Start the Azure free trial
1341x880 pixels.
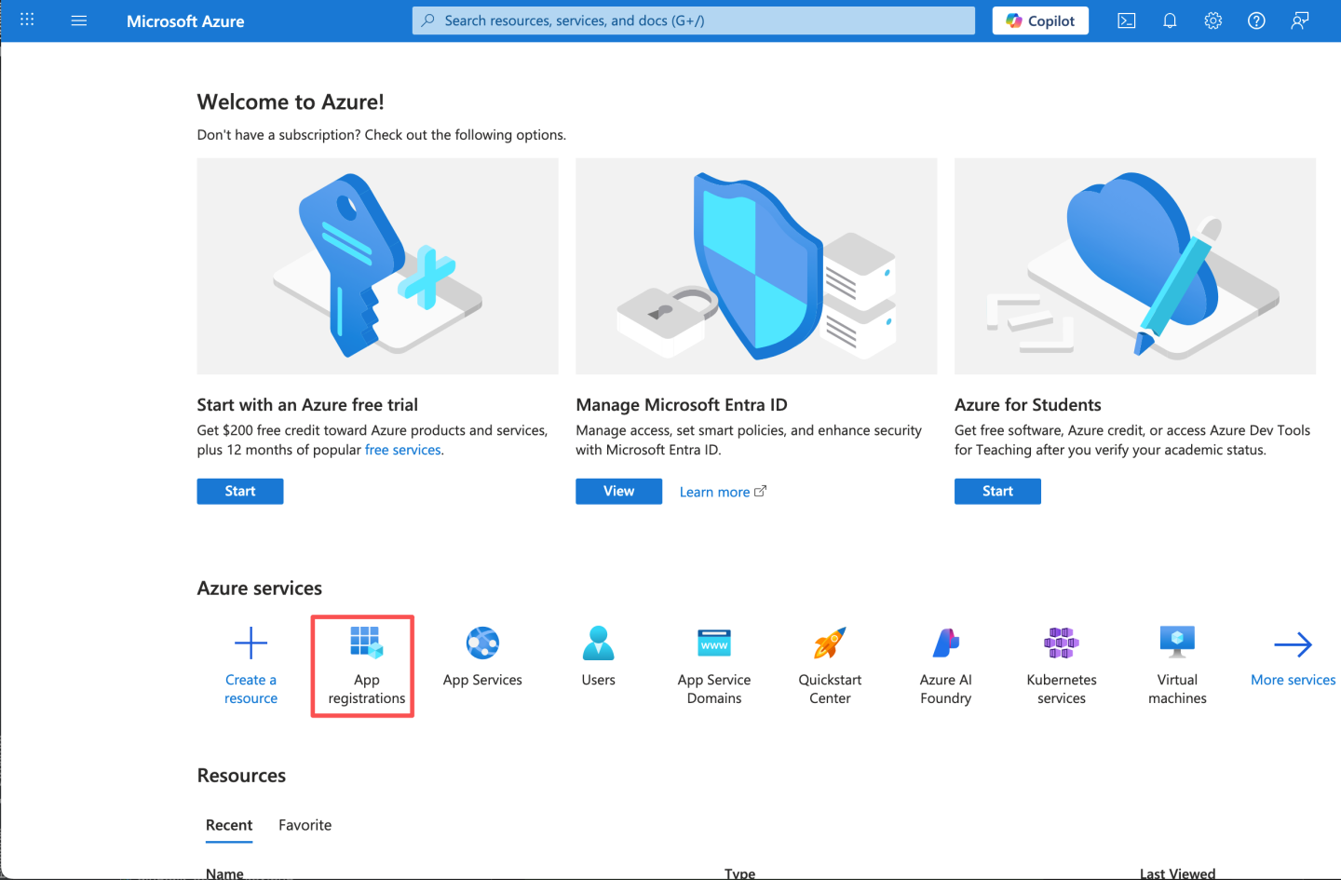[x=240, y=491]
